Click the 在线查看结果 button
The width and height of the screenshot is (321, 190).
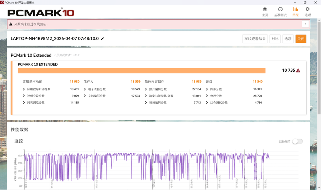pos(255,39)
